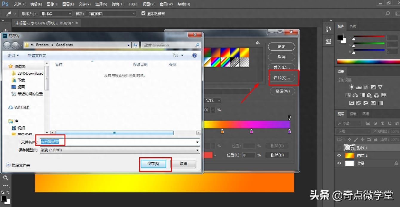Select the magenta gradient color stop
400x207 pixels.
pos(251,131)
